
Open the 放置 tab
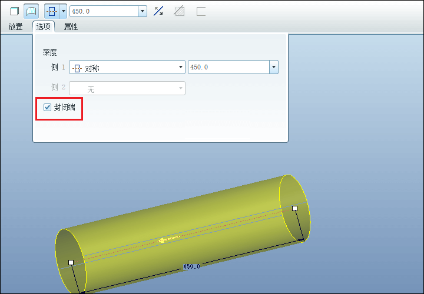16,26
